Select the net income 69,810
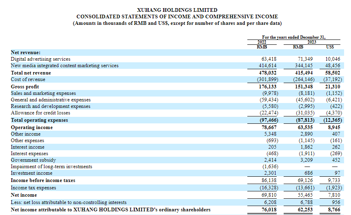This screenshot has height=215, width=351. coord(269,195)
